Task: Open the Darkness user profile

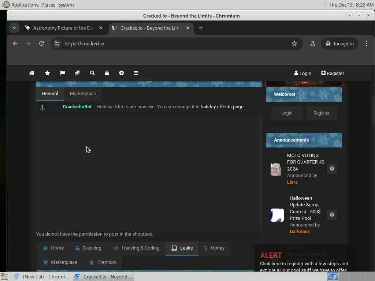Action: [x=300, y=232]
